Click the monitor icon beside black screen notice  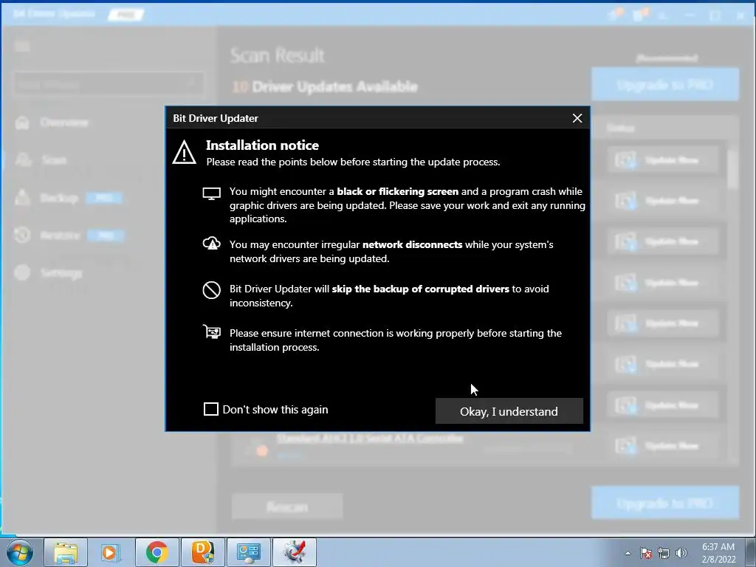[x=212, y=194]
